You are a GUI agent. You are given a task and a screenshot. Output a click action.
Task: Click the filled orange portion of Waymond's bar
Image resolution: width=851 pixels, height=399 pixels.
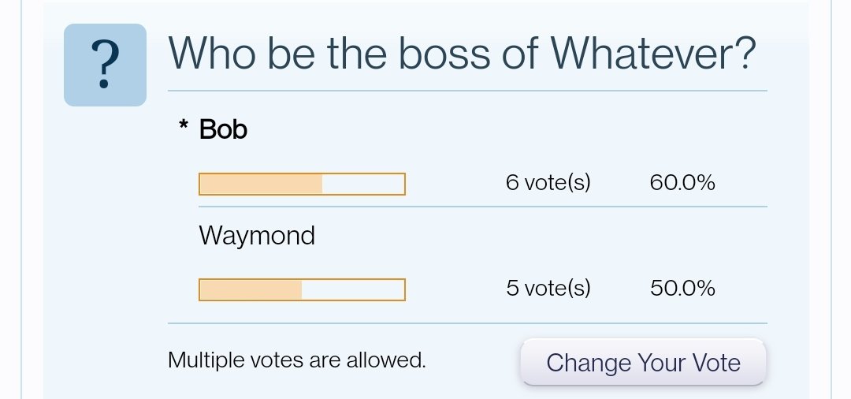[251, 289]
